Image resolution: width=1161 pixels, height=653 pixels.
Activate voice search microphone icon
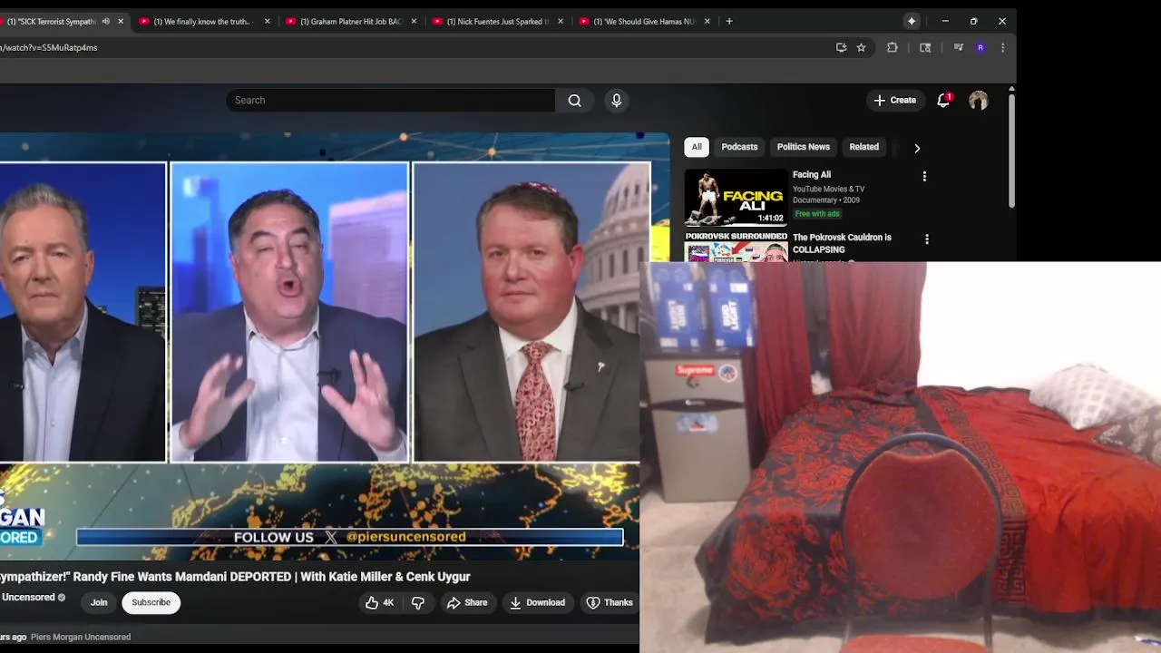[x=617, y=101]
